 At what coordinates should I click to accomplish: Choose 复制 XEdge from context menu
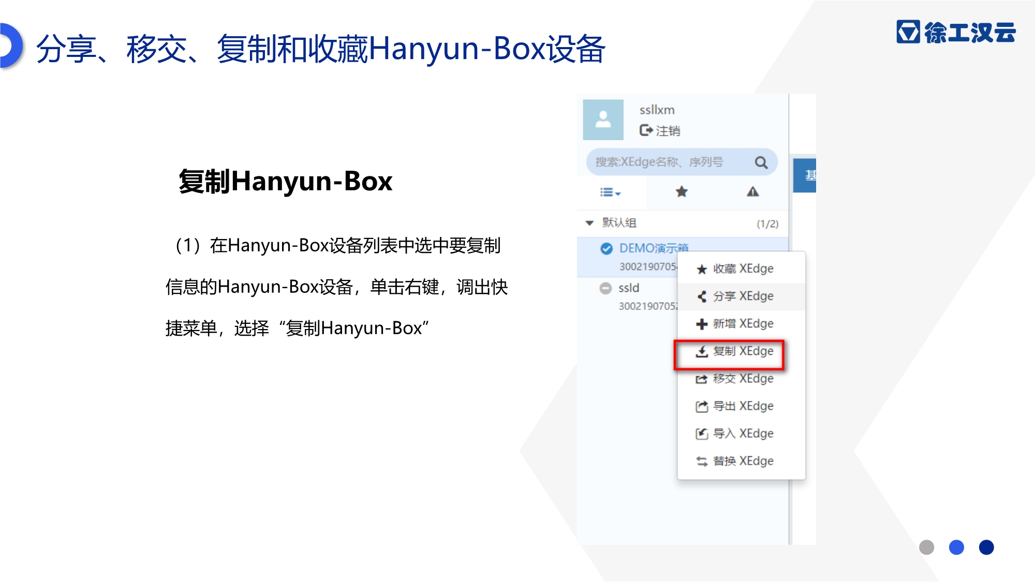tap(741, 351)
